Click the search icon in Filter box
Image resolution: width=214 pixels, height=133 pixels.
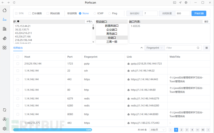(x=198, y=48)
